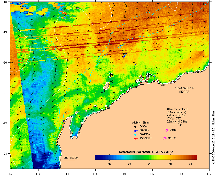Click the temperature color bar at 26
Image resolution: width=217 pixels, height=175 pixels.
coord(109,157)
